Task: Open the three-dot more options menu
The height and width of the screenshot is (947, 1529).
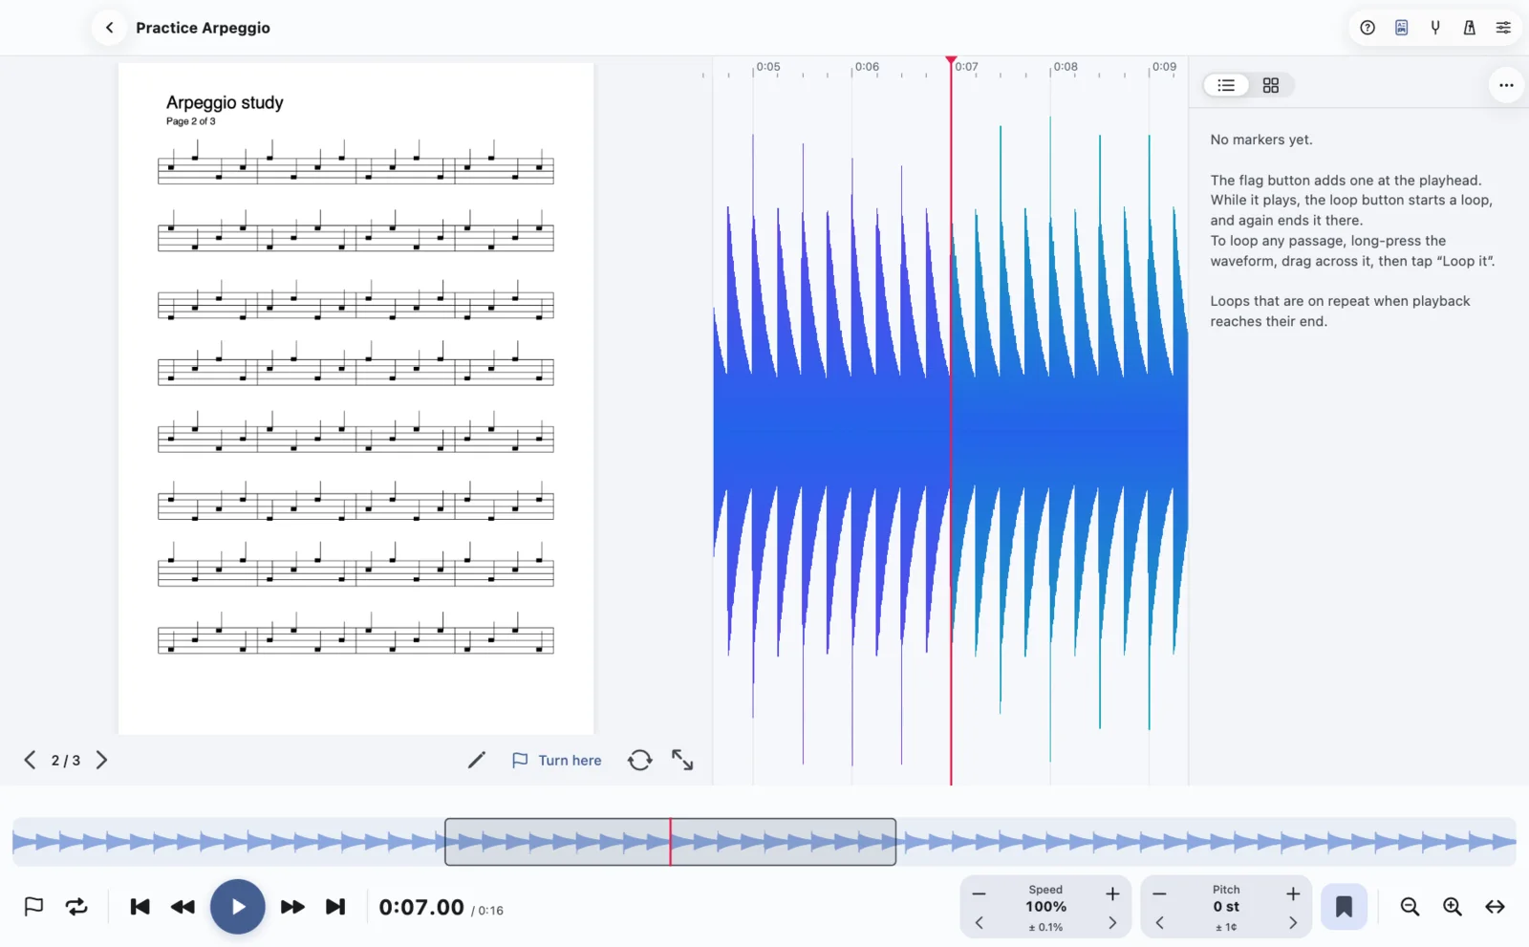Action: tap(1506, 85)
